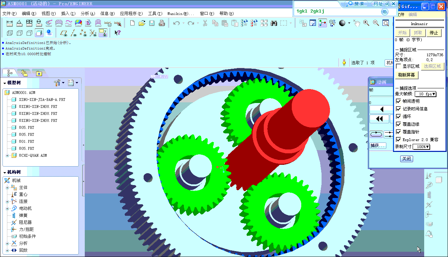This screenshot has height=257, width=448.
Task: Expand the 主体 node in mechanism tree
Action: click(7, 188)
